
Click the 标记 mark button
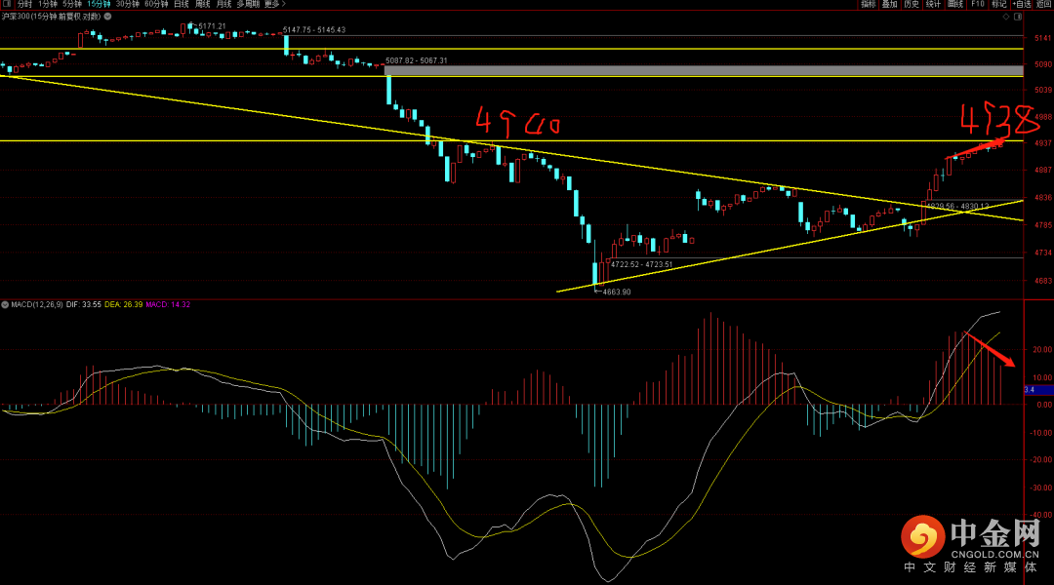pyautogui.click(x=998, y=5)
